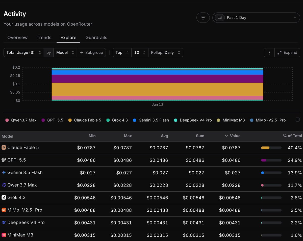
Task: Click the 24.9% progress bar for GPT-5.5
Action: [271, 160]
